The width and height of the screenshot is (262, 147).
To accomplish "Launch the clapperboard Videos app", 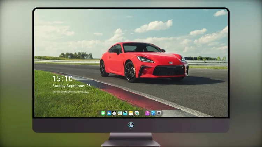I will pos(125,114).
